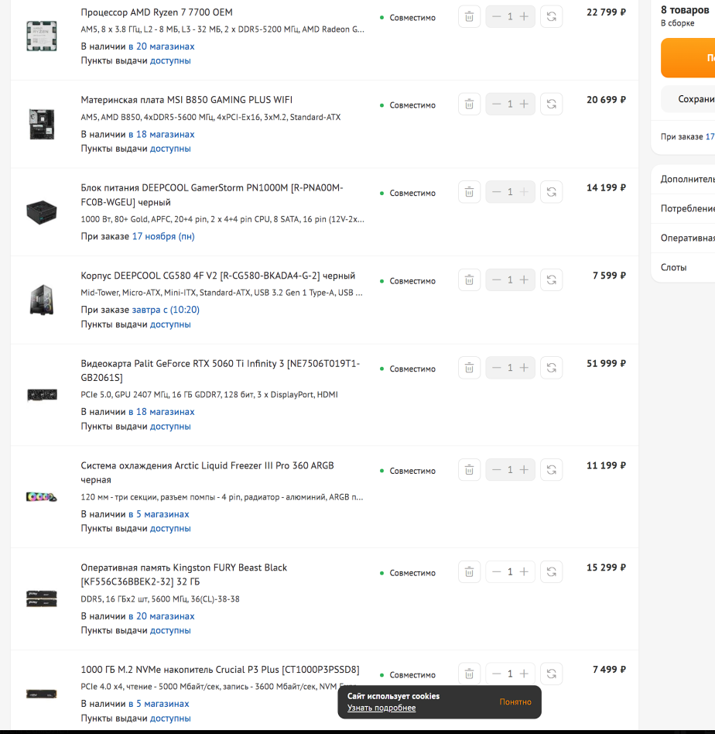The height and width of the screenshot is (734, 715).
Task: View 5 stores stocking the Crucial SSD
Action: click(159, 704)
